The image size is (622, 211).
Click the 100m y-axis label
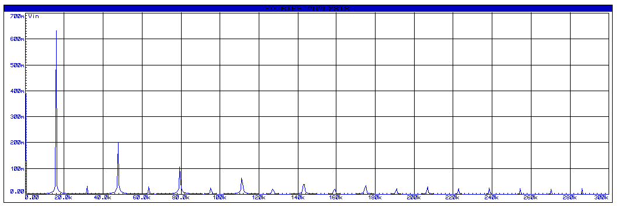coord(17,168)
